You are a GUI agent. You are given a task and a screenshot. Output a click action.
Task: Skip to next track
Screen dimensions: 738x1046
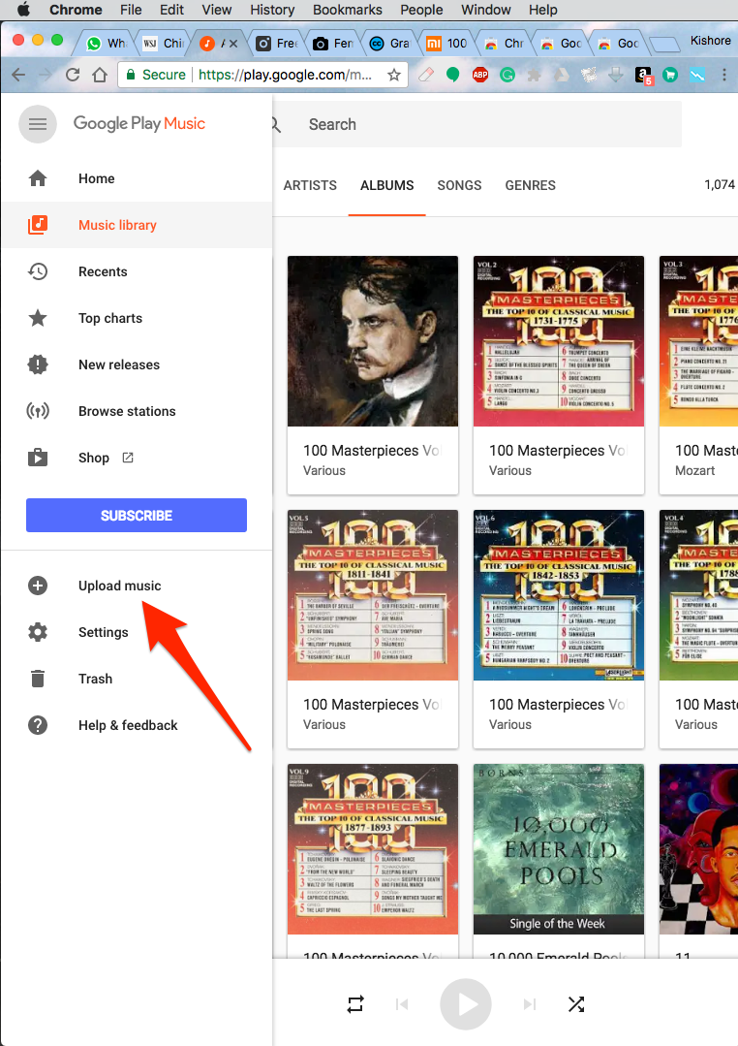tap(530, 1004)
